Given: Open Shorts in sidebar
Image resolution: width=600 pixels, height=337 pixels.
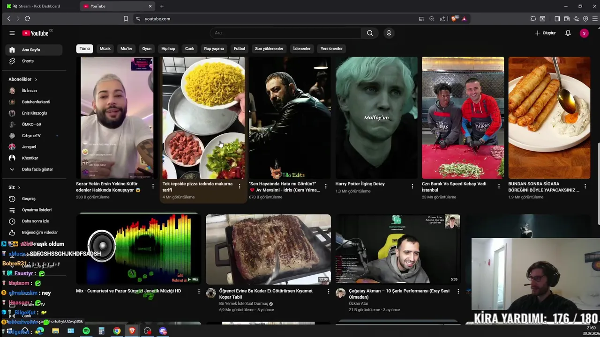Looking at the screenshot, I should (x=34, y=61).
